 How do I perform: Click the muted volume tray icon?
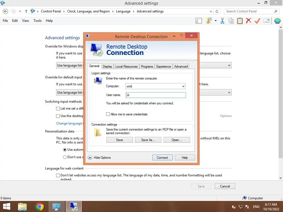click(234, 207)
